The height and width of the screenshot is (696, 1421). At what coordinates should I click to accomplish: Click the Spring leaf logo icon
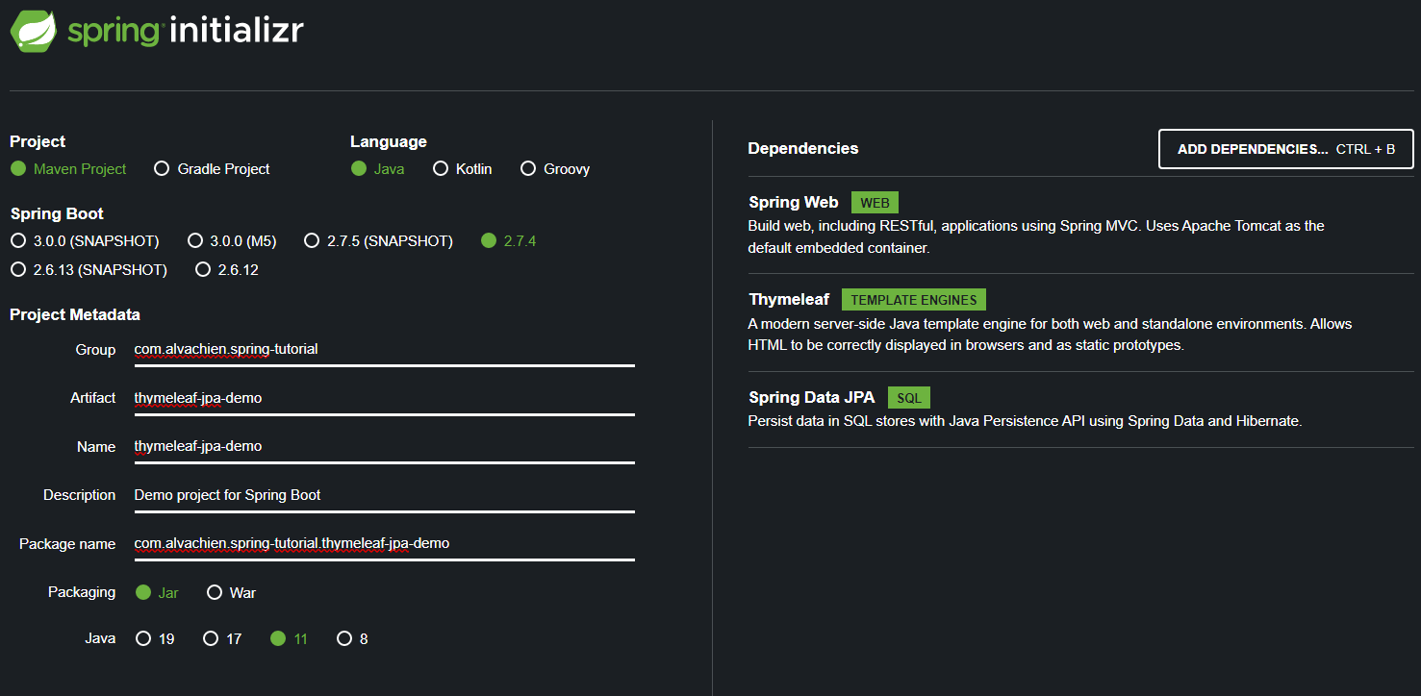pyautogui.click(x=33, y=29)
